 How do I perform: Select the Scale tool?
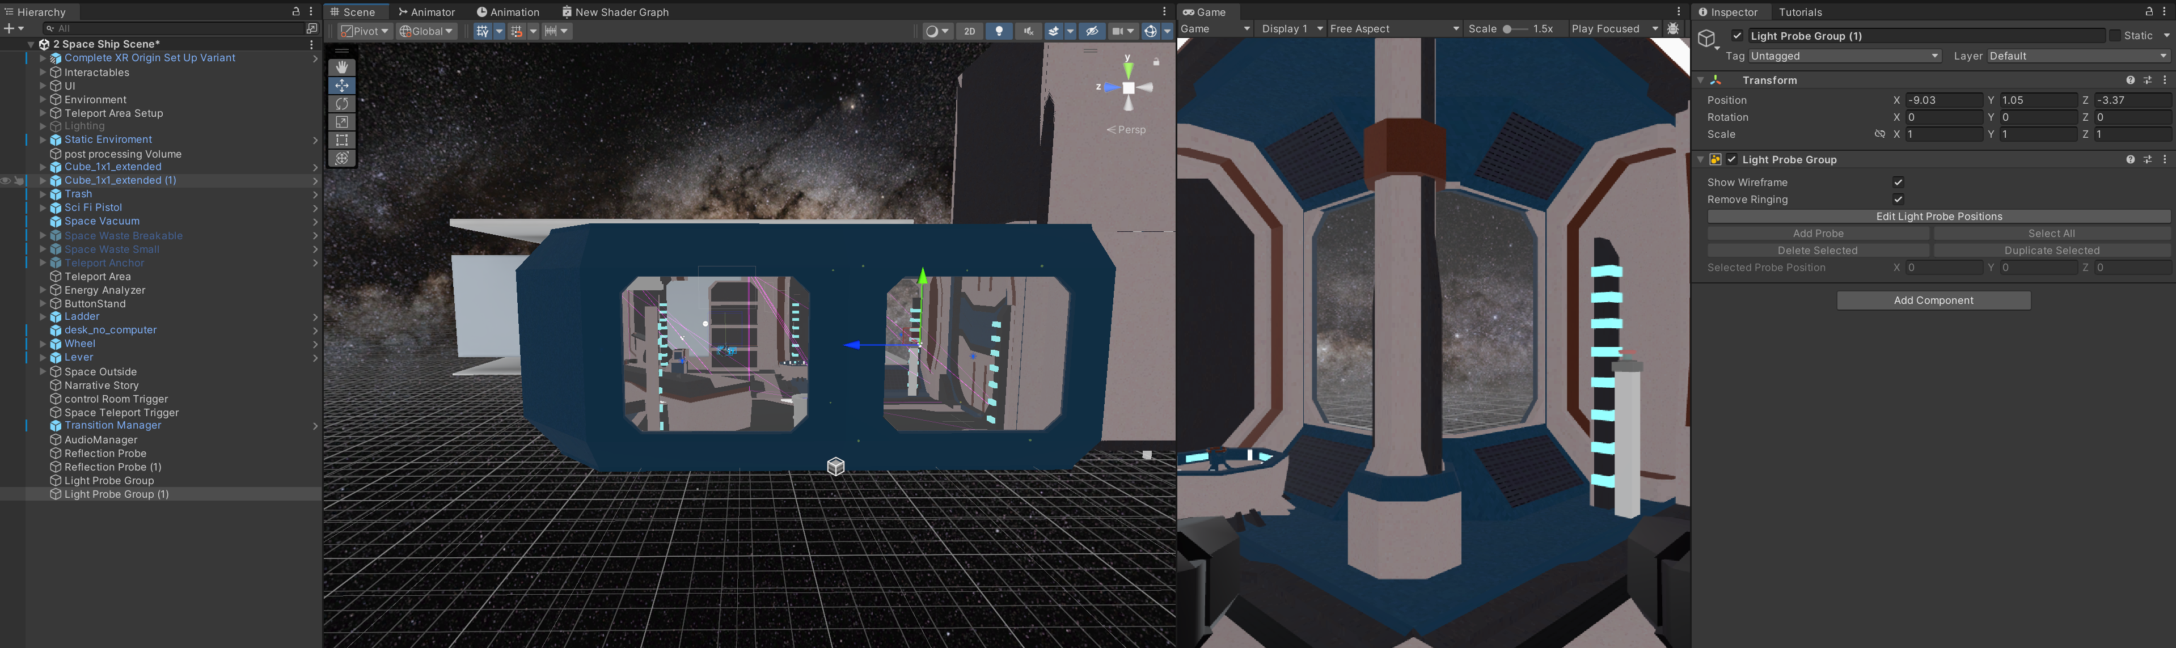tap(341, 122)
